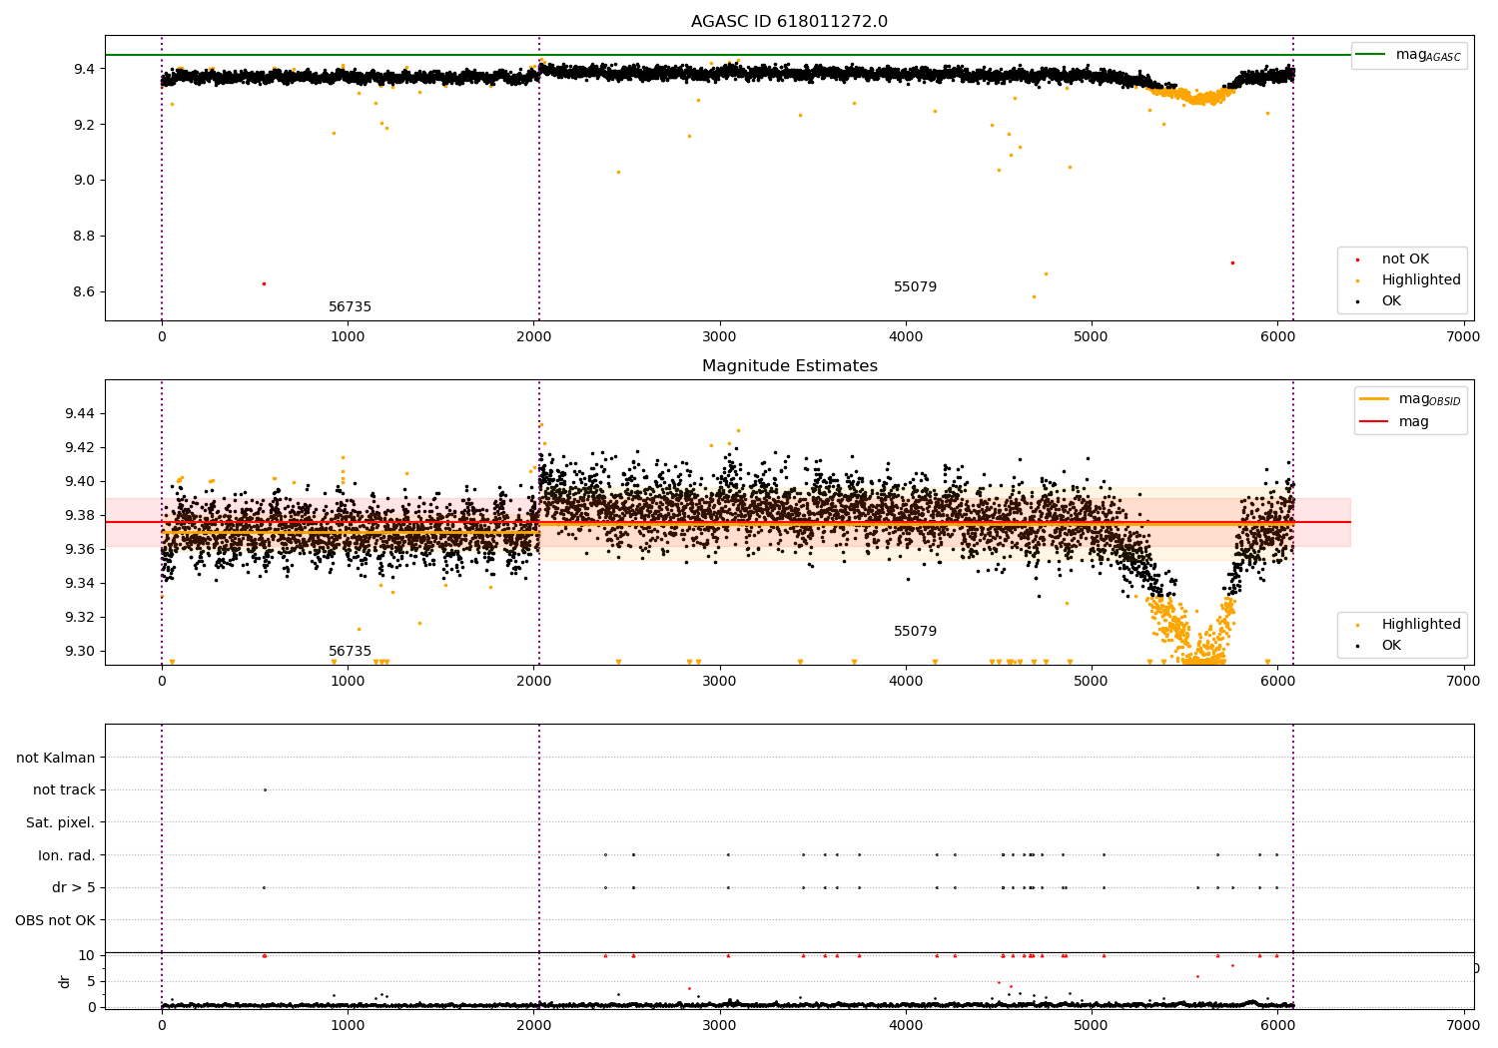Viewport: 1498px width, 1048px height.
Task: Click the '9.44' y tick in middle plot
Action: pos(80,414)
